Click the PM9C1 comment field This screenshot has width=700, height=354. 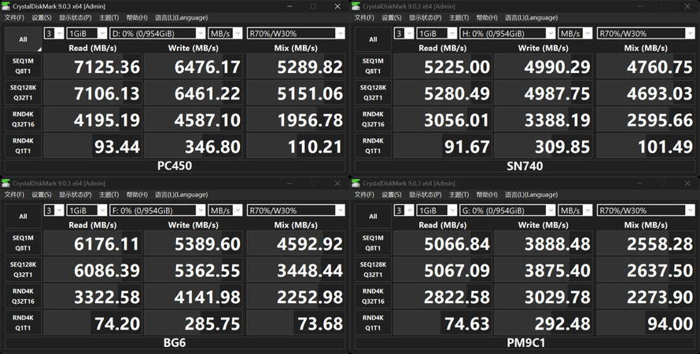[x=525, y=343]
